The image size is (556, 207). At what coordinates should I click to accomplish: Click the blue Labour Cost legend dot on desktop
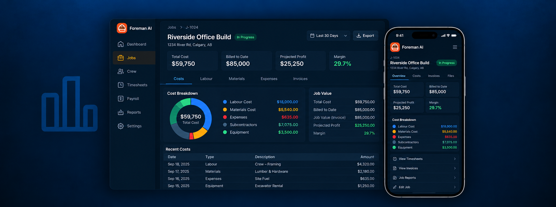(225, 102)
